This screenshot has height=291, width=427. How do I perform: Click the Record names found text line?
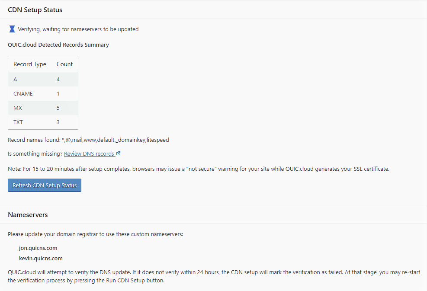click(x=88, y=140)
